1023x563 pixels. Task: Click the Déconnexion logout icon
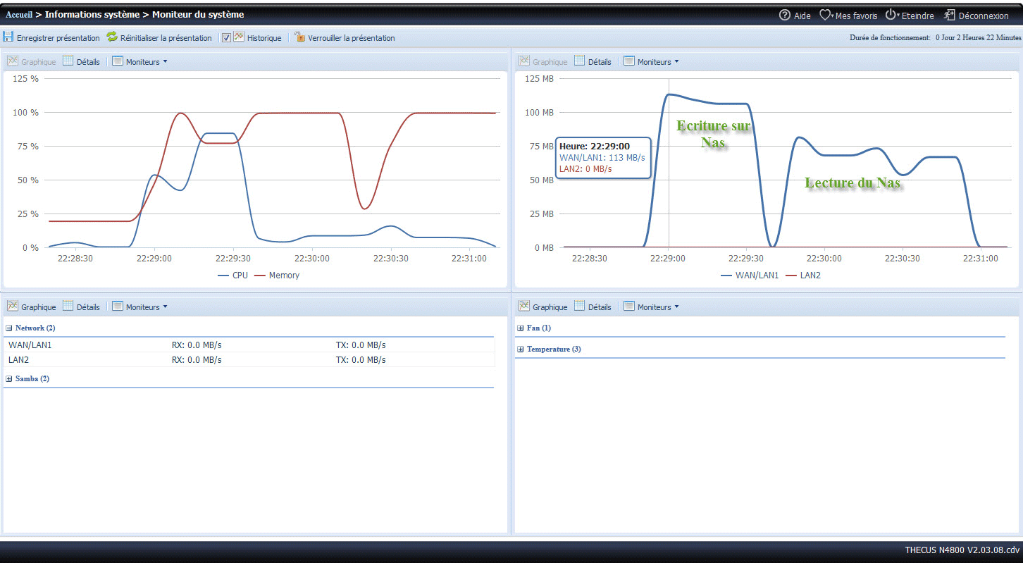950,15
